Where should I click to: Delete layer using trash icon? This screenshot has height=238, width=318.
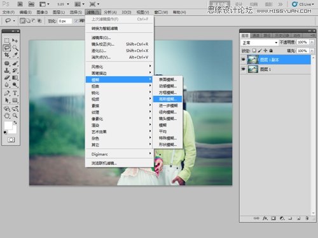point(307,218)
